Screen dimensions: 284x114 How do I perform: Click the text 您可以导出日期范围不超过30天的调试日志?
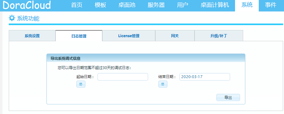(x=94, y=68)
